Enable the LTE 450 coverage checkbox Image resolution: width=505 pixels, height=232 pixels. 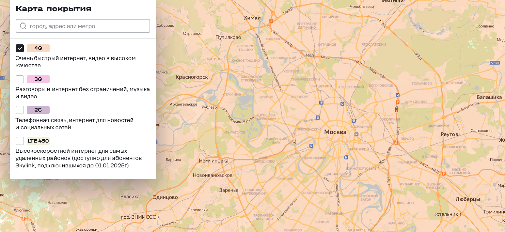pyautogui.click(x=20, y=141)
